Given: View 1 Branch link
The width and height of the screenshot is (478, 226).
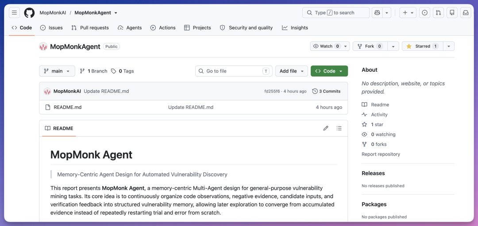Looking at the screenshot, I should pos(93,71).
